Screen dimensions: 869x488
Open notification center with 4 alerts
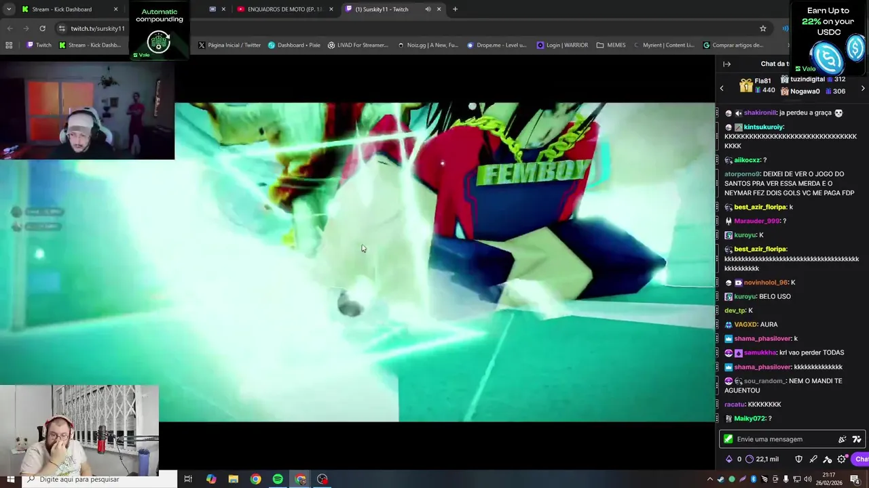point(855,480)
